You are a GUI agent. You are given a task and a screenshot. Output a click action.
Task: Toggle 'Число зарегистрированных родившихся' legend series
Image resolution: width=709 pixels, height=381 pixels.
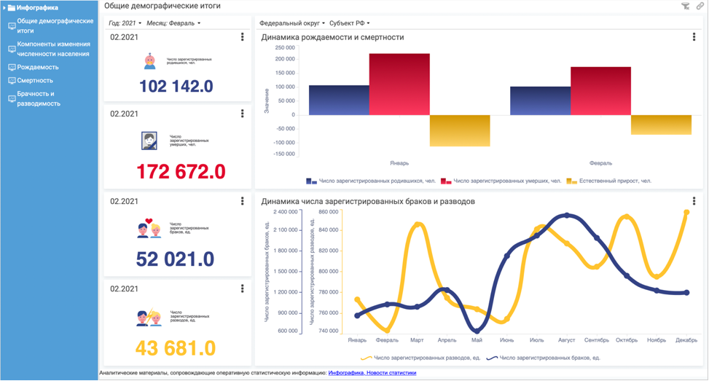[370, 181]
